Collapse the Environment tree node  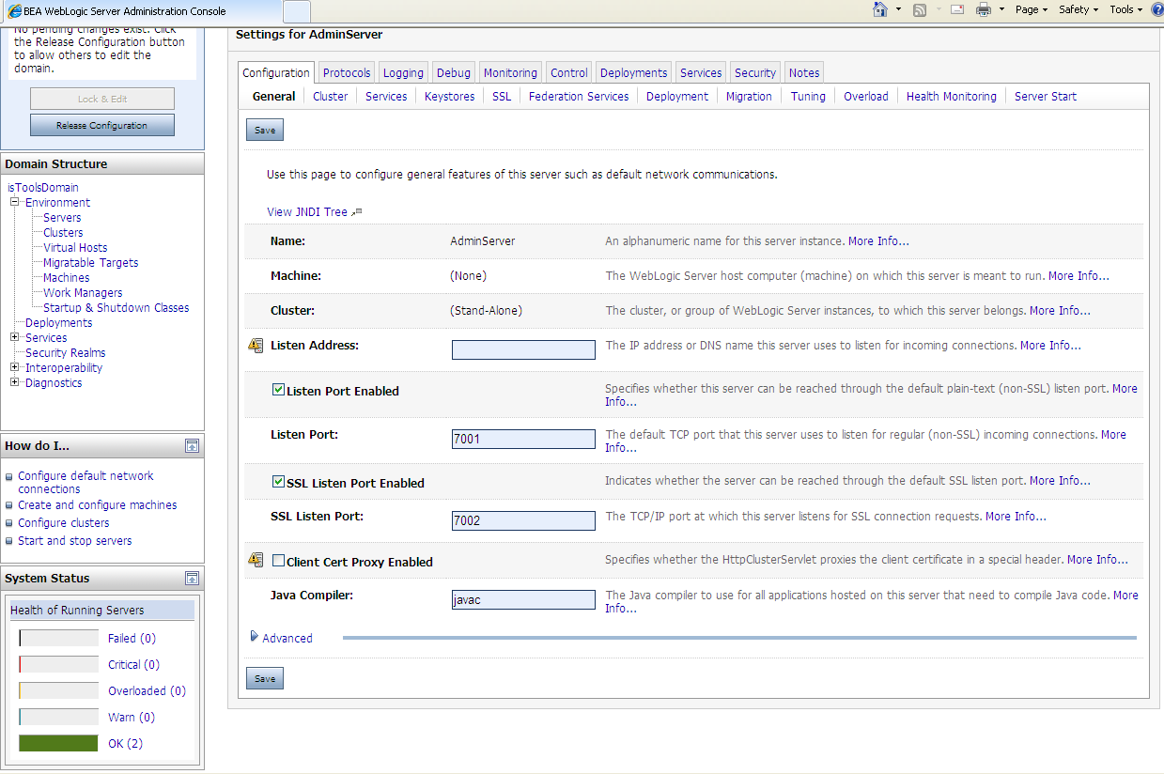[15, 202]
